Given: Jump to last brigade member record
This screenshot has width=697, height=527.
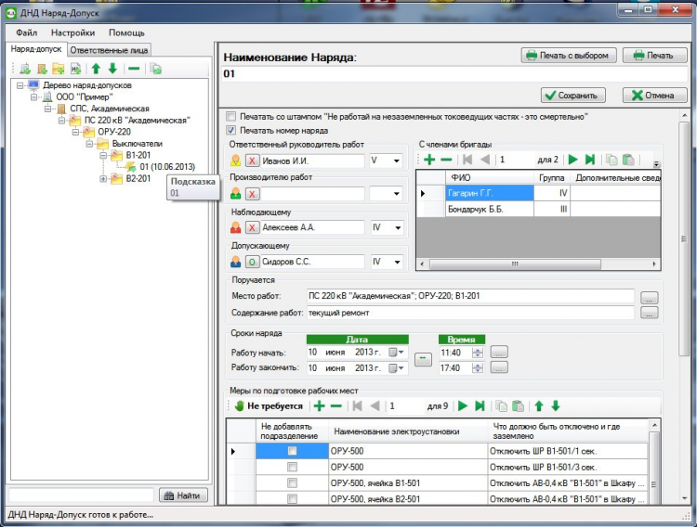Looking at the screenshot, I should [590, 160].
